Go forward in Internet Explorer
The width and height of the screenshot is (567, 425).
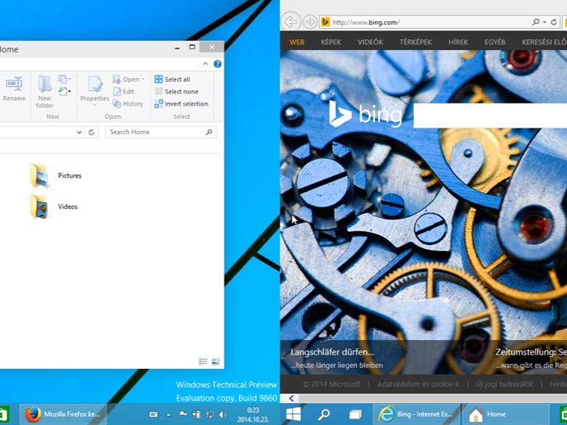(309, 22)
